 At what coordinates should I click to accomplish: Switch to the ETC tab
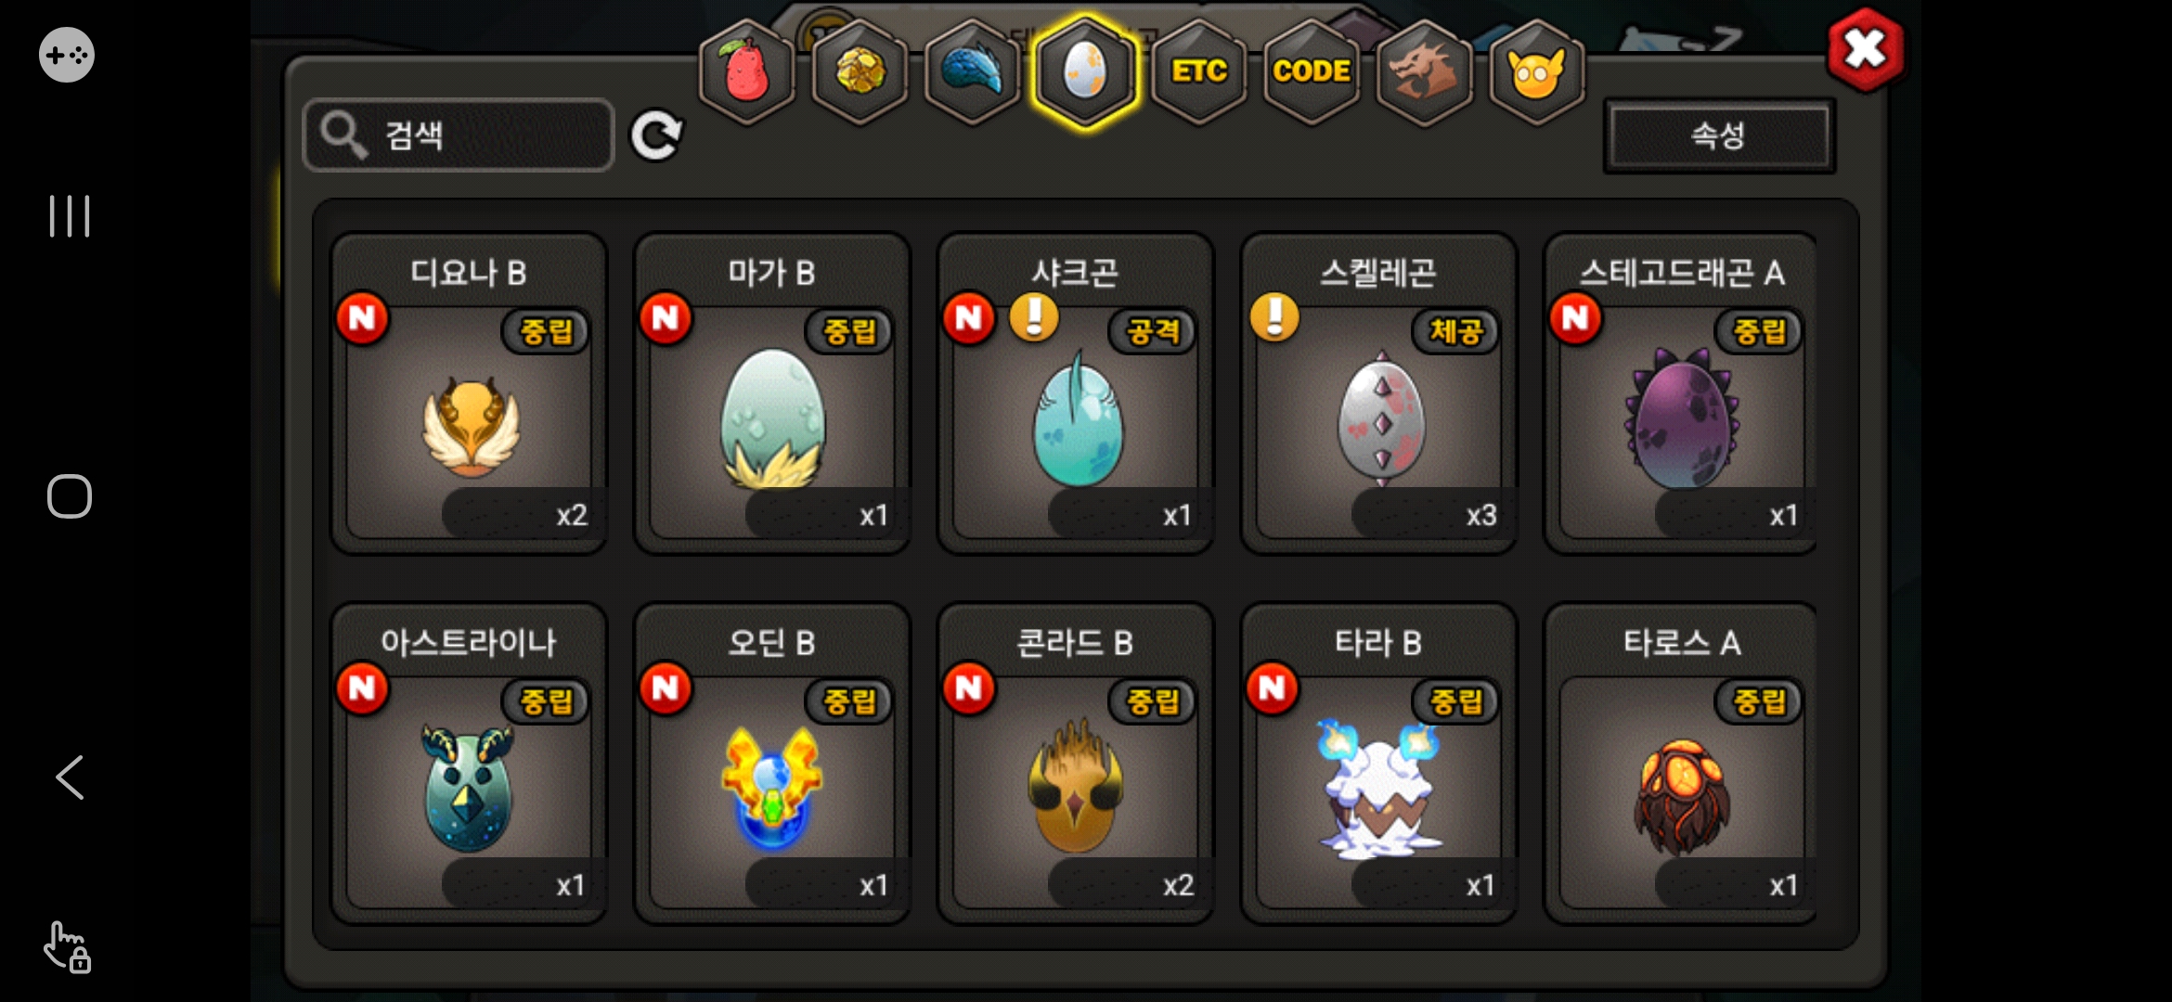click(x=1198, y=71)
